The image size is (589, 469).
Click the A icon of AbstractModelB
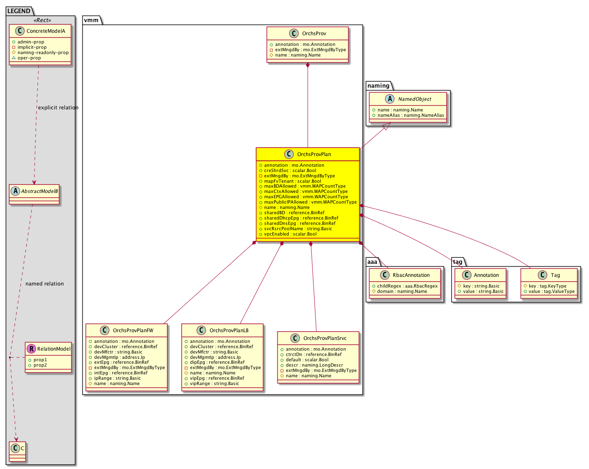point(15,191)
